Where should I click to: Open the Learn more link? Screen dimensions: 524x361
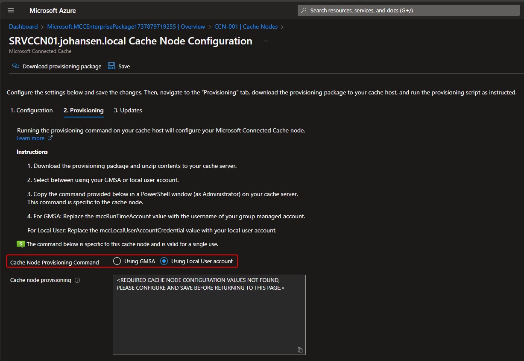(30, 138)
